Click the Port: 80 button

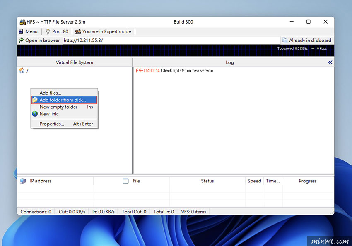click(x=57, y=31)
